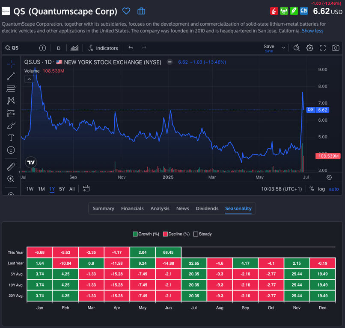Open the Dividends tab
Image resolution: width=345 pixels, height=328 pixels.
(207, 208)
